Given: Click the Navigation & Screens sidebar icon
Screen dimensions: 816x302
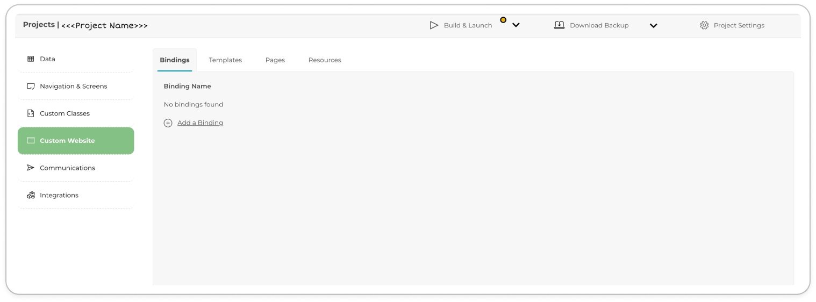Looking at the screenshot, I should (x=31, y=87).
